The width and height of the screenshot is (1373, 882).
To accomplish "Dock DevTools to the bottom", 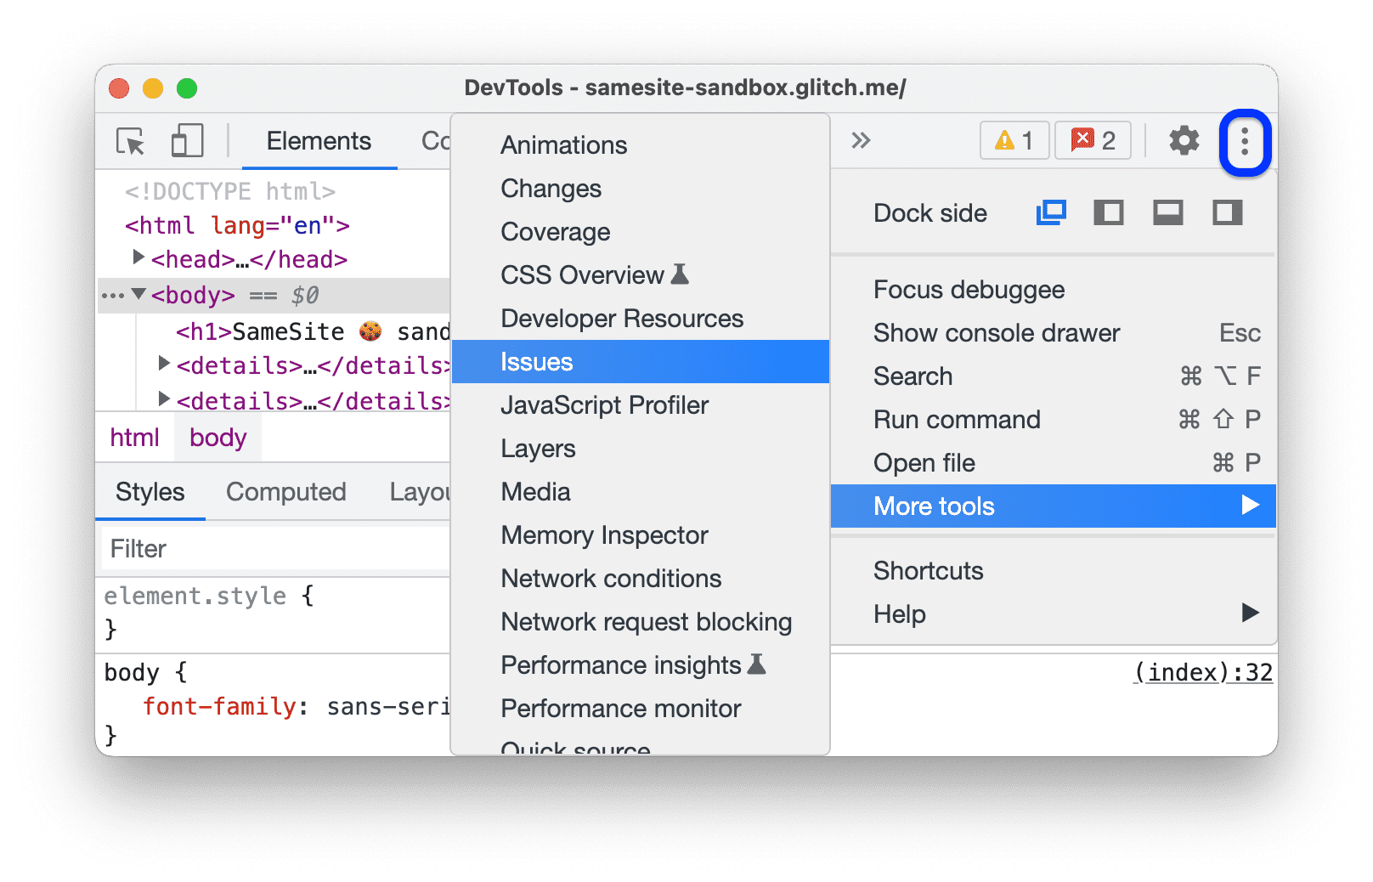I will pos(1167,213).
